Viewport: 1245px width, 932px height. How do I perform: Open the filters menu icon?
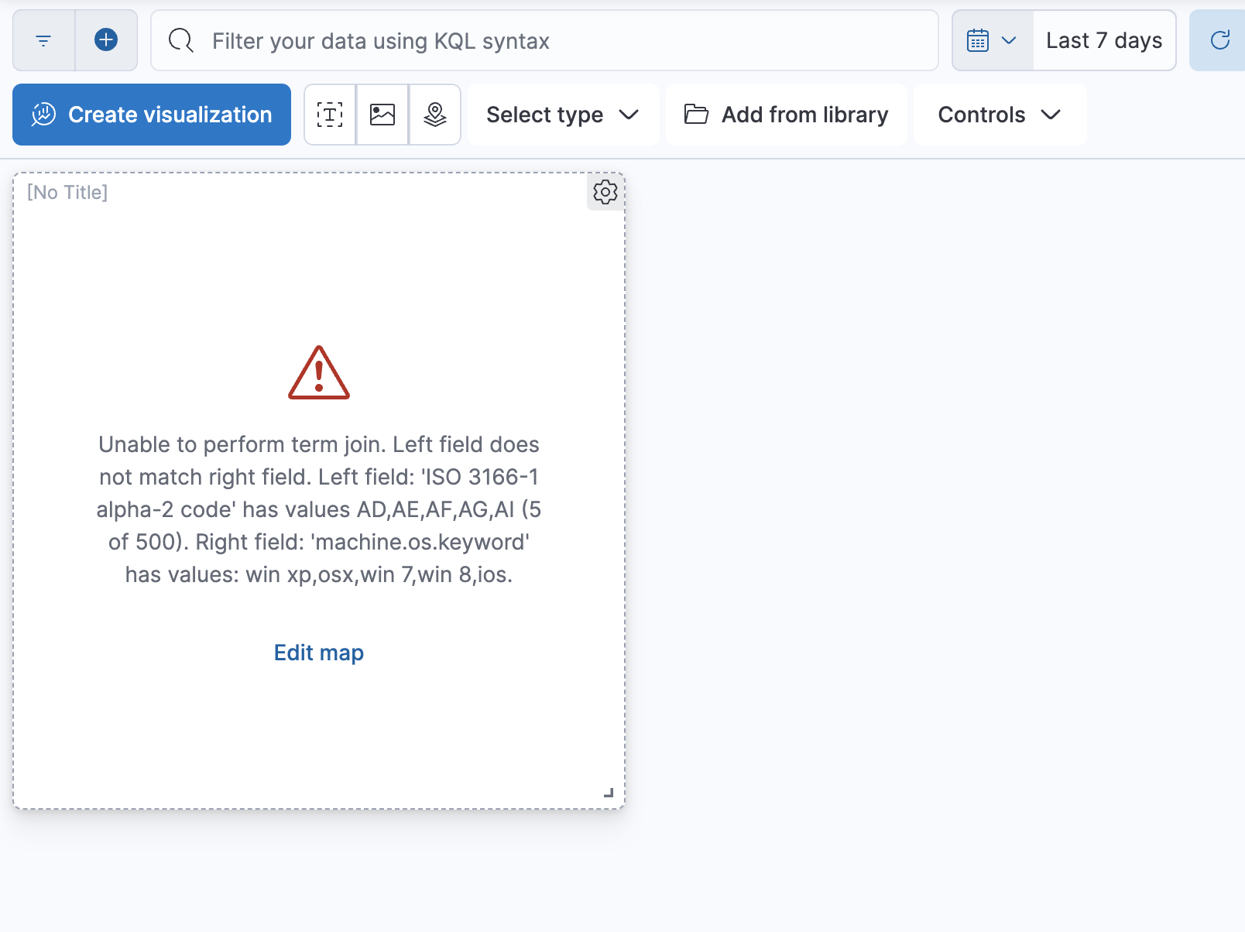(43, 40)
